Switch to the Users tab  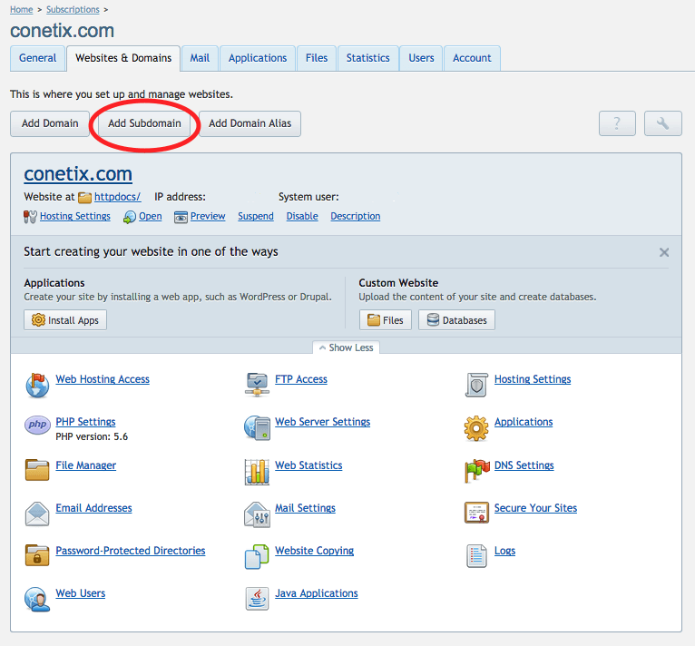(421, 58)
